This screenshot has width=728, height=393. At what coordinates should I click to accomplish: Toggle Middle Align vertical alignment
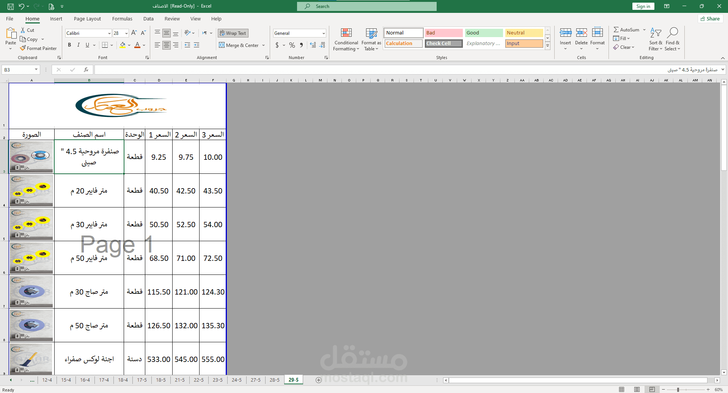click(167, 33)
